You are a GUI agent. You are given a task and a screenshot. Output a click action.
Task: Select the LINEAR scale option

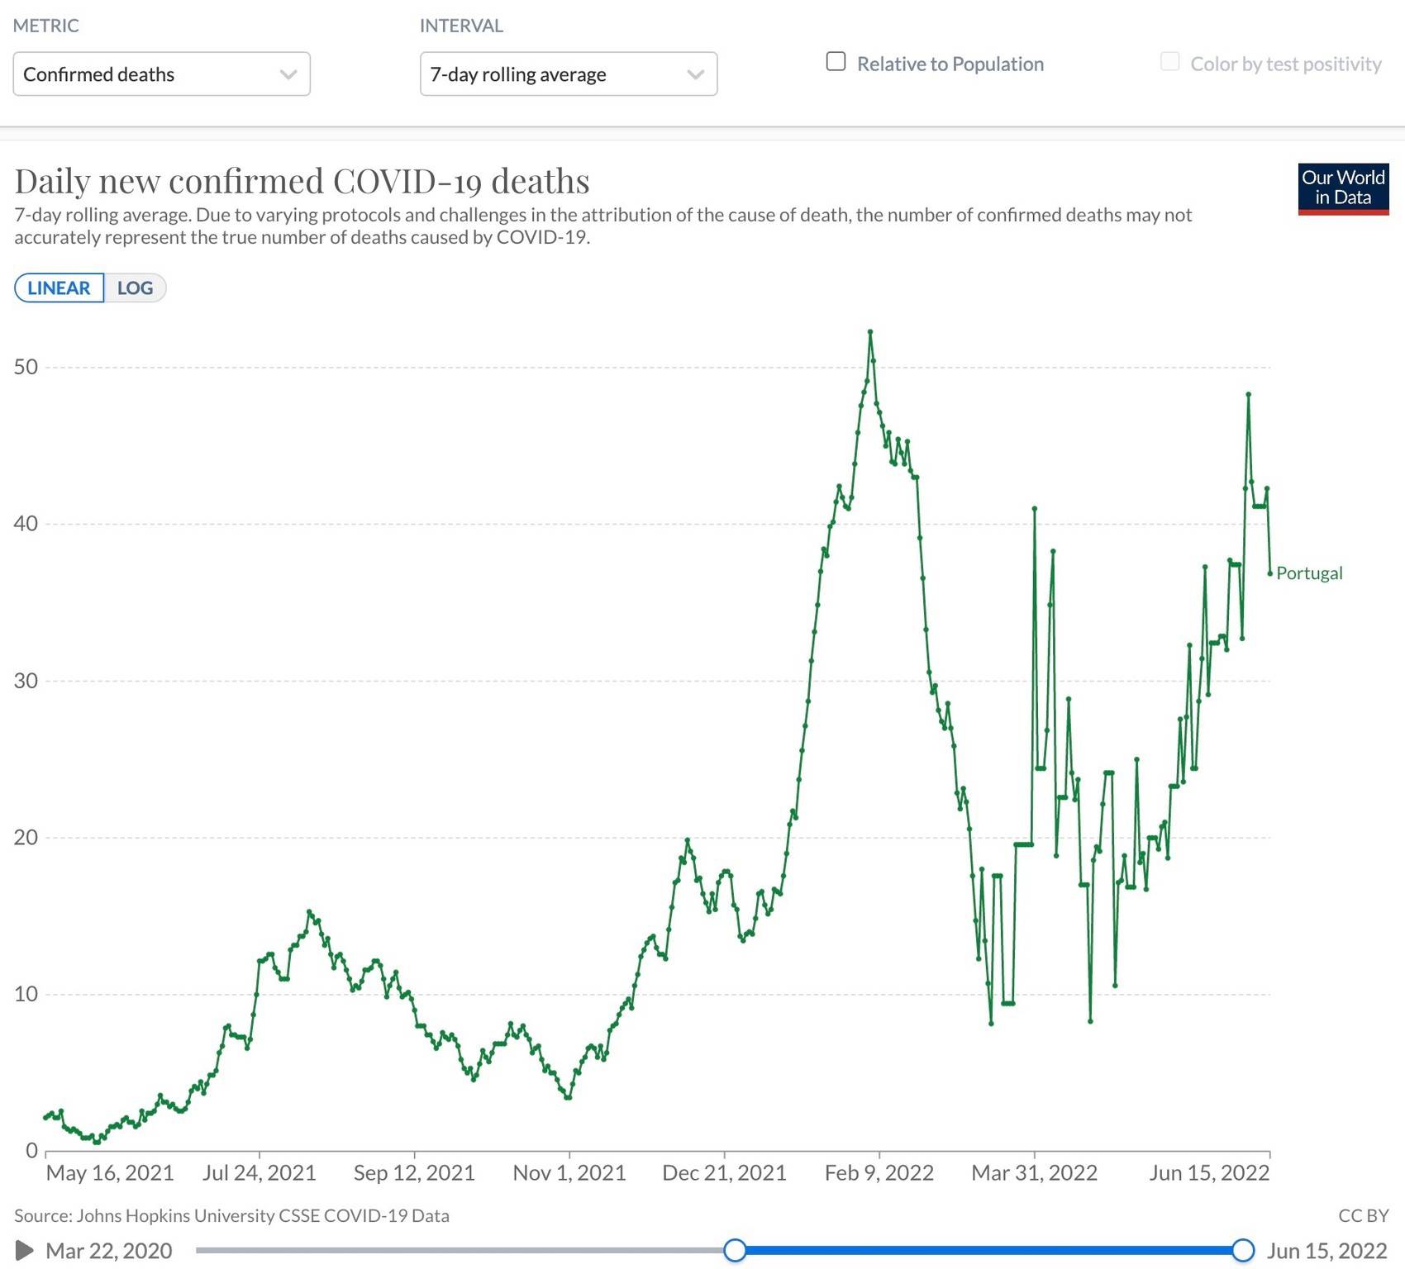[x=59, y=288]
